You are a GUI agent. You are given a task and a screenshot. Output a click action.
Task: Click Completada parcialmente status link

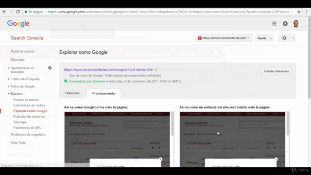tap(87, 81)
